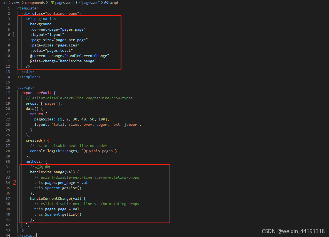This screenshot has height=237, width=329.
Task: Click line number 16 in gutter
Action: 8,87
